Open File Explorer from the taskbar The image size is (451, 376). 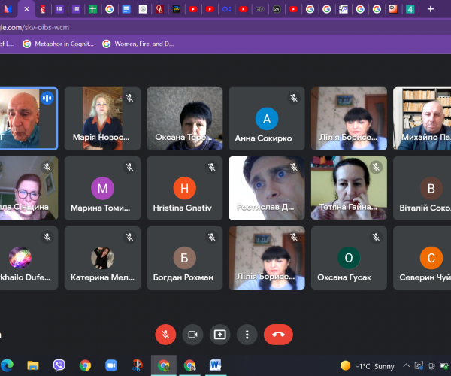click(33, 365)
